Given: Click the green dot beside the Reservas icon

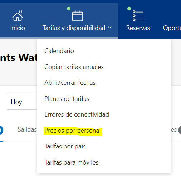Looking at the screenshot, I should (129, 9).
